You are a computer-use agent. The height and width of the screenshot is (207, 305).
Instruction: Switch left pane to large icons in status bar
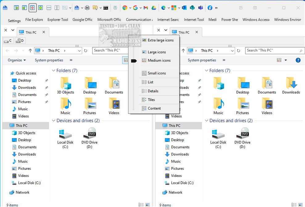[148, 205]
